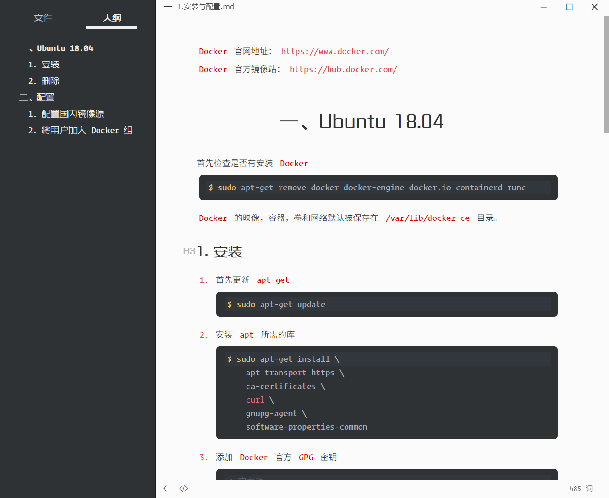This screenshot has height=498, width=609.
Task: Click the curl line in code block
Action: point(260,400)
